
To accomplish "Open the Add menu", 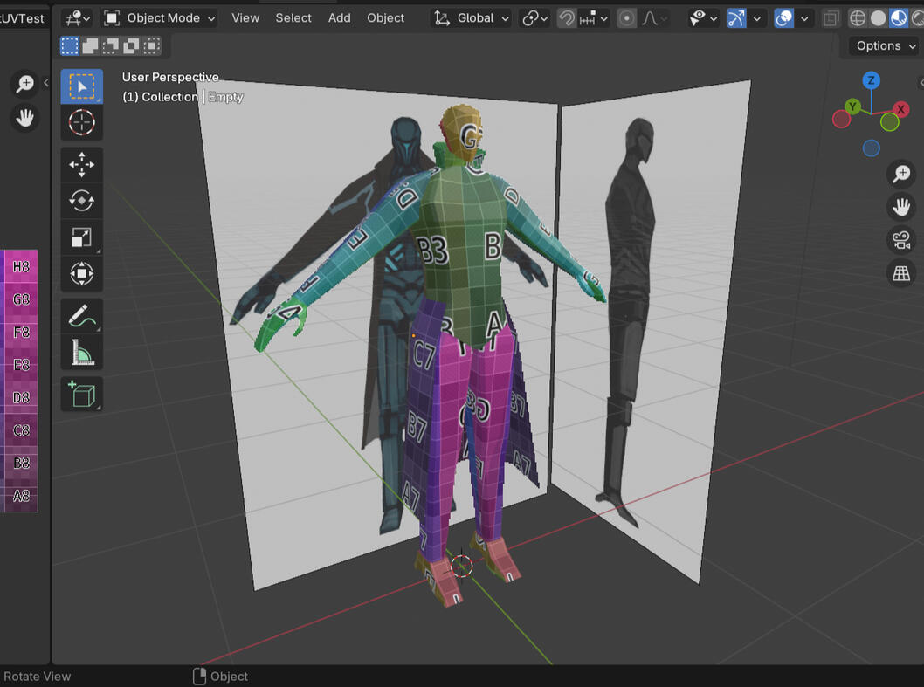I will (x=339, y=18).
